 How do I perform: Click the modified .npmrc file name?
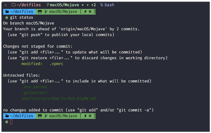pos(56,64)
